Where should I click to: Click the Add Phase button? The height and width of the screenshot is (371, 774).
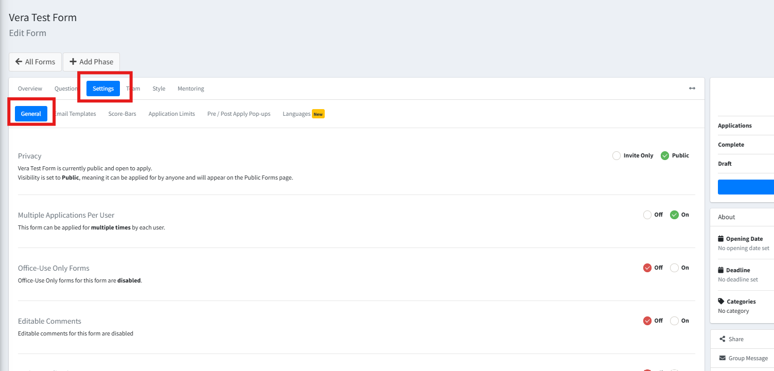pyautogui.click(x=92, y=62)
